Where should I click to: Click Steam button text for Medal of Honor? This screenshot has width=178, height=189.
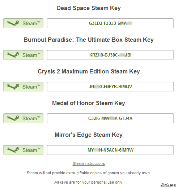coord(31,118)
